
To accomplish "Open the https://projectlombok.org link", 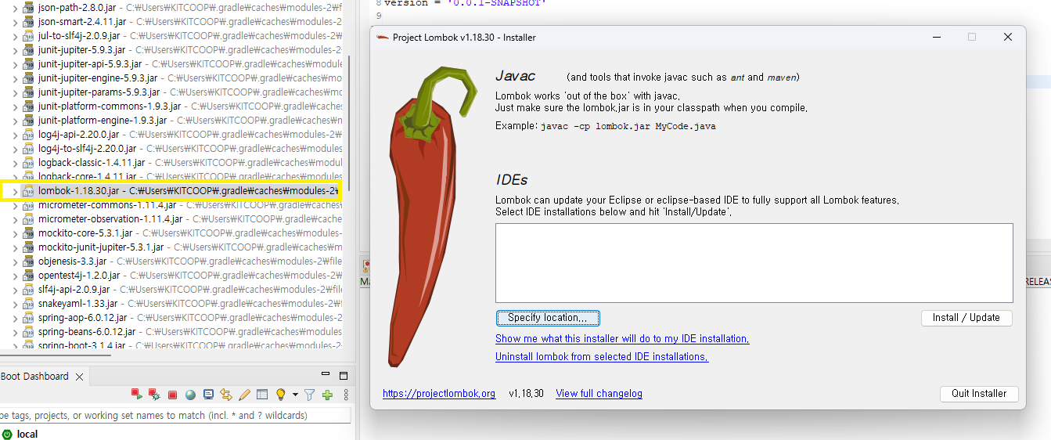I will point(439,394).
